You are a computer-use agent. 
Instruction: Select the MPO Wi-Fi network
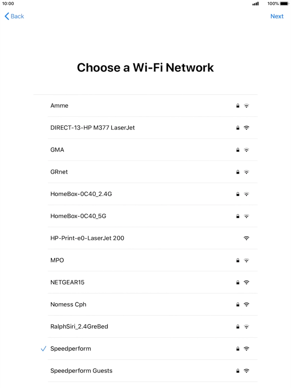[x=57, y=260]
